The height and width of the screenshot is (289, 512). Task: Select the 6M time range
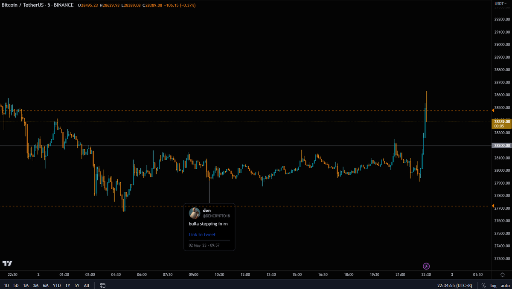point(46,286)
